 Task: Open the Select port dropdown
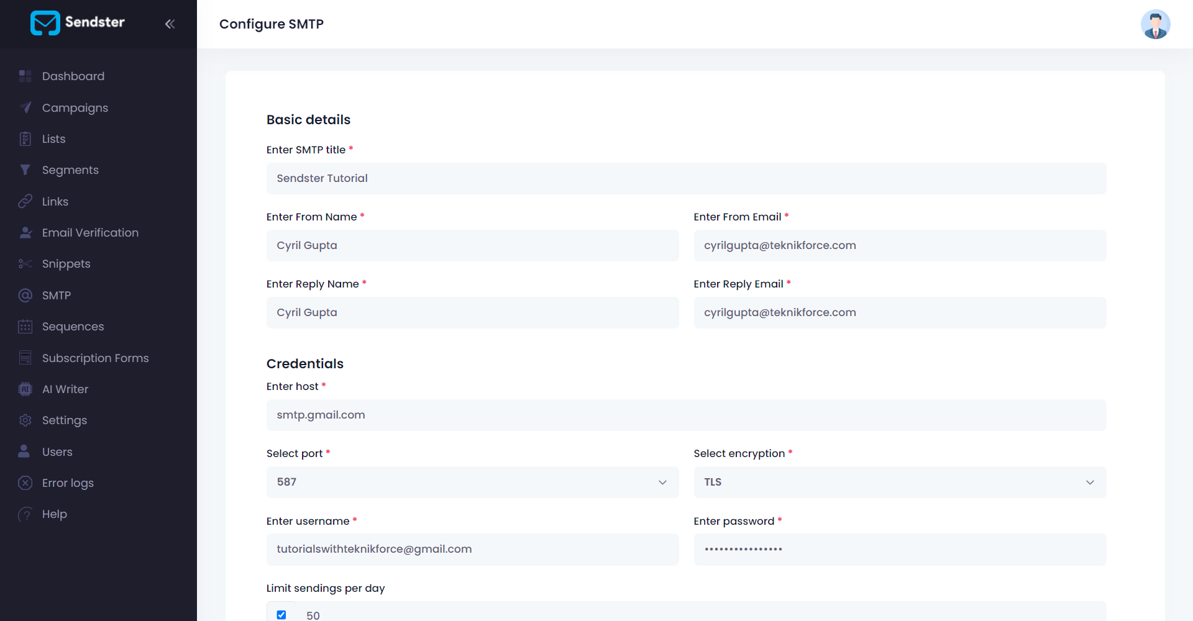click(x=472, y=482)
